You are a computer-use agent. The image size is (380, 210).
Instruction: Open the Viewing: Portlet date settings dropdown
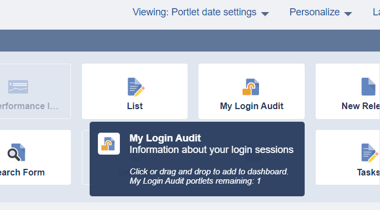point(201,12)
